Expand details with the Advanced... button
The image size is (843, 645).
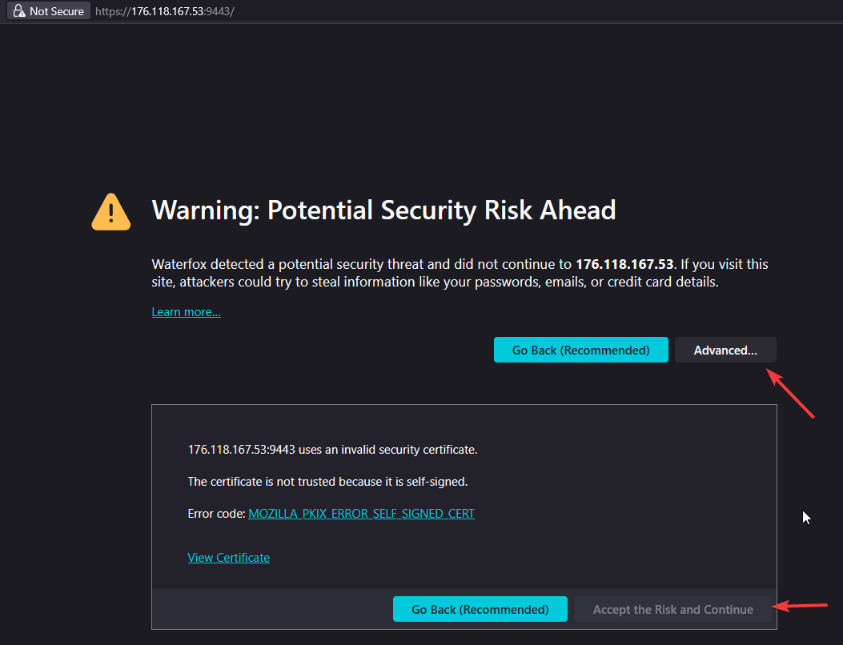click(725, 351)
